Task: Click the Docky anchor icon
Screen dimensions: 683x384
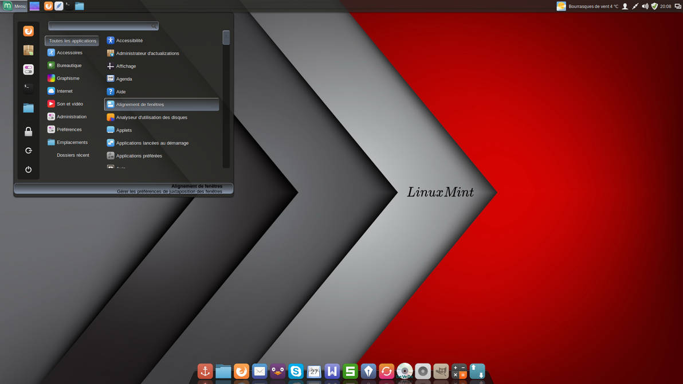Action: pos(205,371)
